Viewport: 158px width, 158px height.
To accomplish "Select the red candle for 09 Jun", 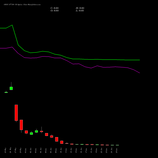I will [57, 139].
